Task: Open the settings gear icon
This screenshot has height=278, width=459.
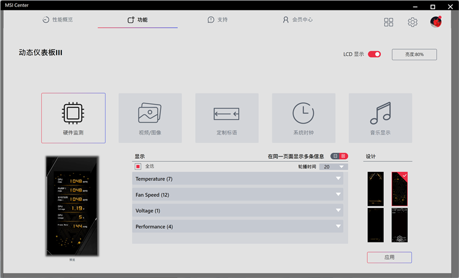Action: coord(413,22)
